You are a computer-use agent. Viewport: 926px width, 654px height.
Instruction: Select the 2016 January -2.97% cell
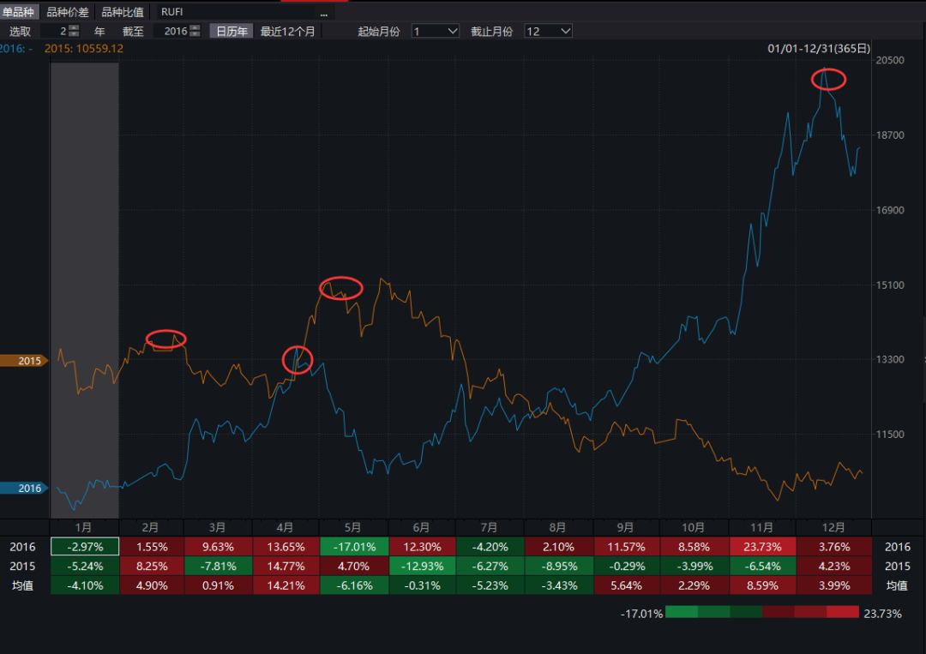point(84,546)
